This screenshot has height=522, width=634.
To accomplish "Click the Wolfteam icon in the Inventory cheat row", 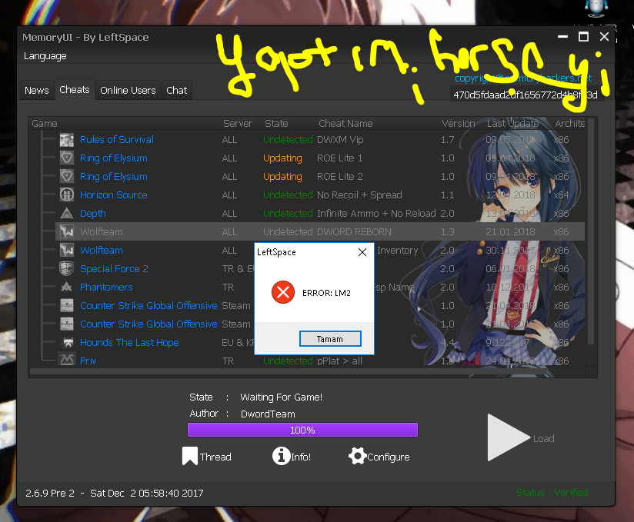I will [x=67, y=250].
